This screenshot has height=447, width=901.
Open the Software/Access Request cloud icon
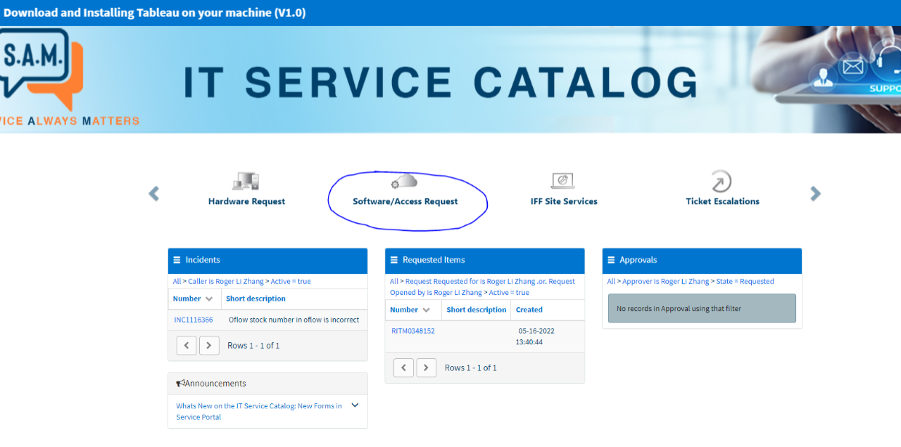coord(405,181)
